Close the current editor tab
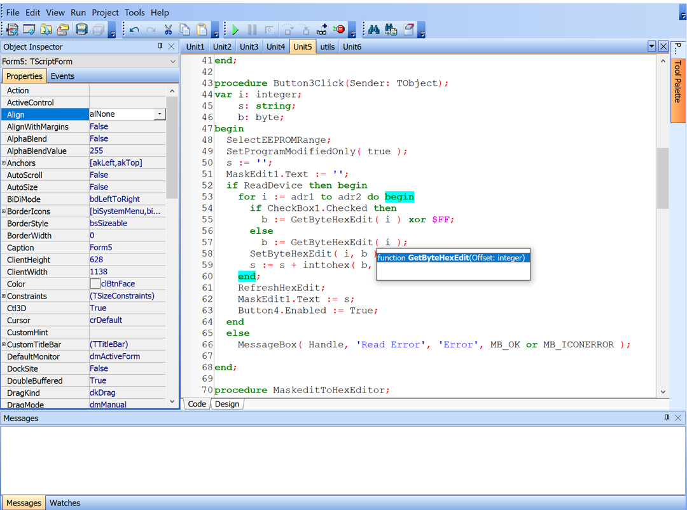Viewport: 687px width, 510px height. 663,46
